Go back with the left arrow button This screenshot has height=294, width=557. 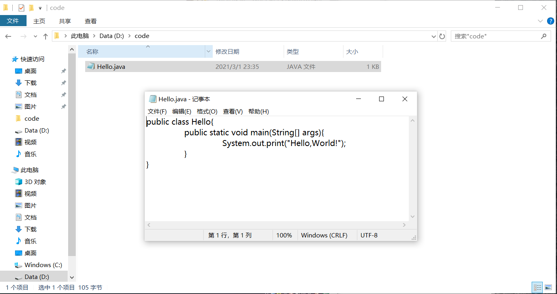(x=8, y=36)
